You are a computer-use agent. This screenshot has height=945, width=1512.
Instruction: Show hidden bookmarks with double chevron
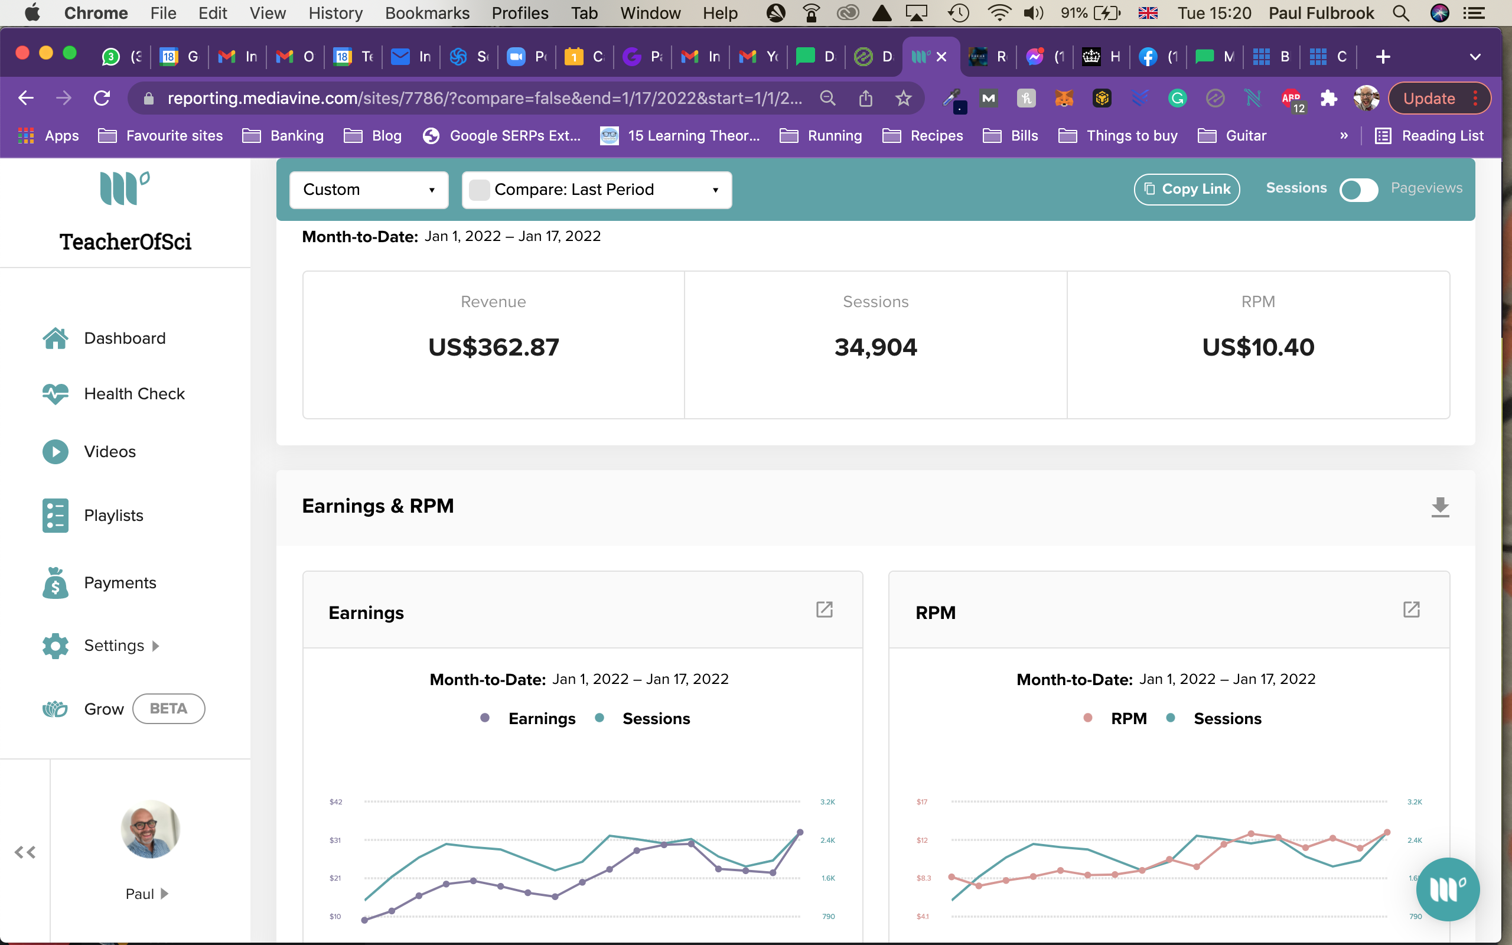[x=1344, y=136]
